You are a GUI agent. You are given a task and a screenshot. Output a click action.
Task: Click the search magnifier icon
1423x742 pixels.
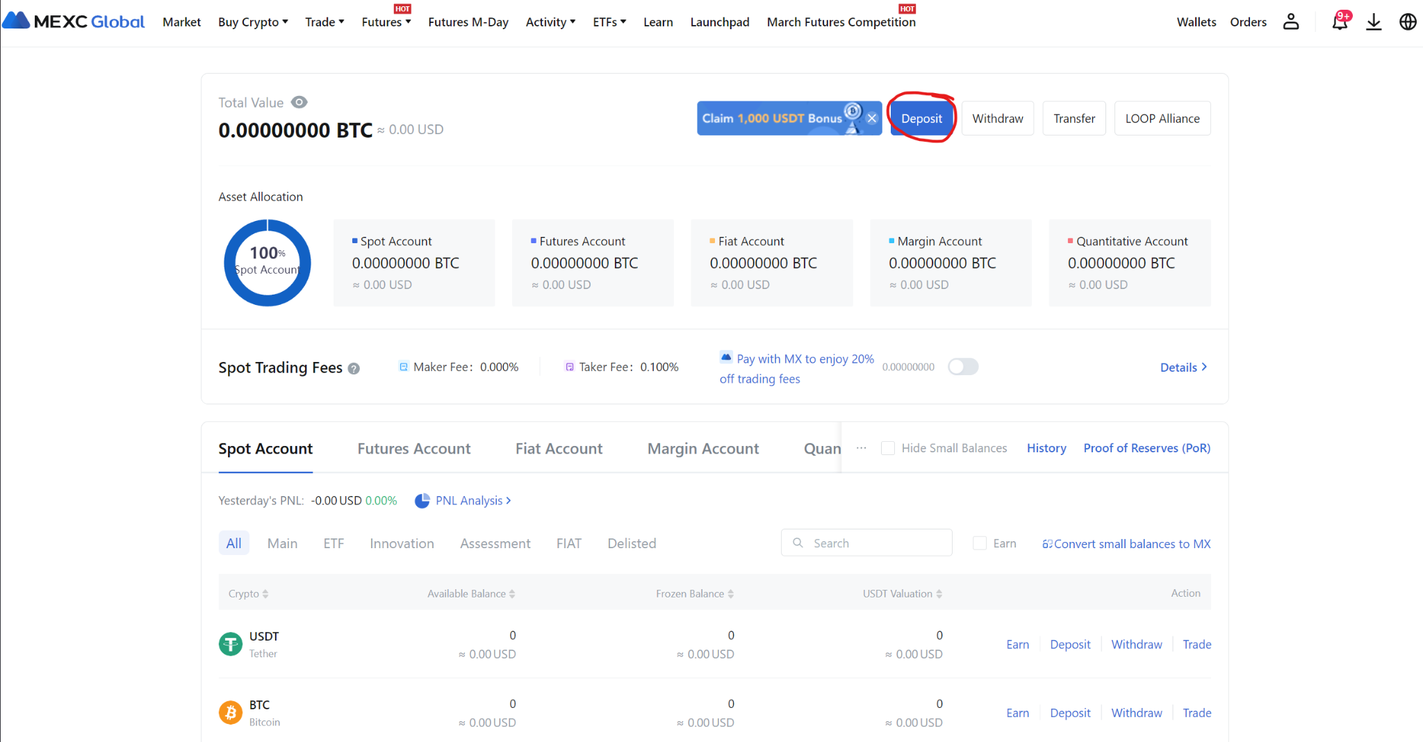click(x=798, y=543)
